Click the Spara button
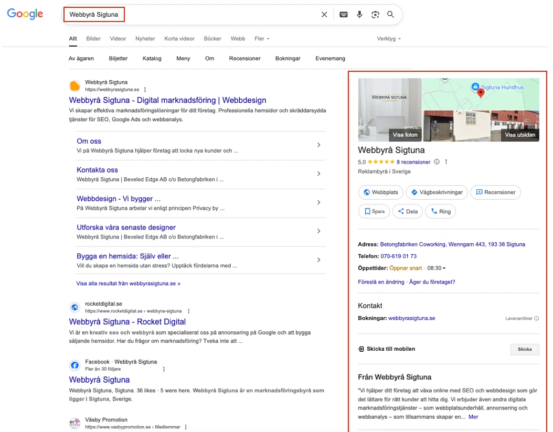This screenshot has width=553, height=432. click(374, 211)
